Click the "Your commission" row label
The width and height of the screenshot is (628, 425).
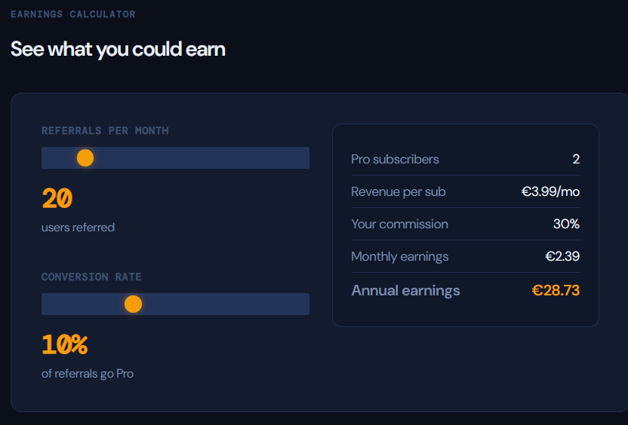(x=399, y=224)
